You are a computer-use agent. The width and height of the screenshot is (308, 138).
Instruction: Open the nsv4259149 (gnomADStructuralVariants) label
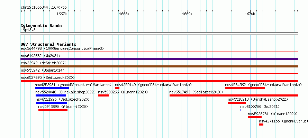coord(153,85)
